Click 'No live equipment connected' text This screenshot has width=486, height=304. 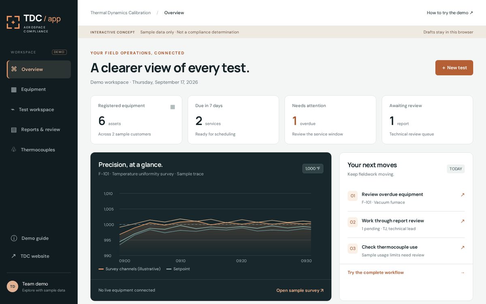point(127,290)
